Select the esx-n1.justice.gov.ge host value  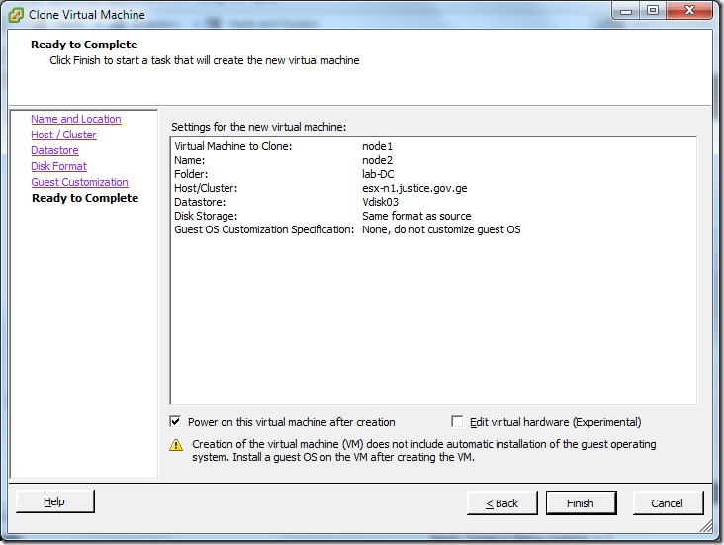pyautogui.click(x=414, y=188)
